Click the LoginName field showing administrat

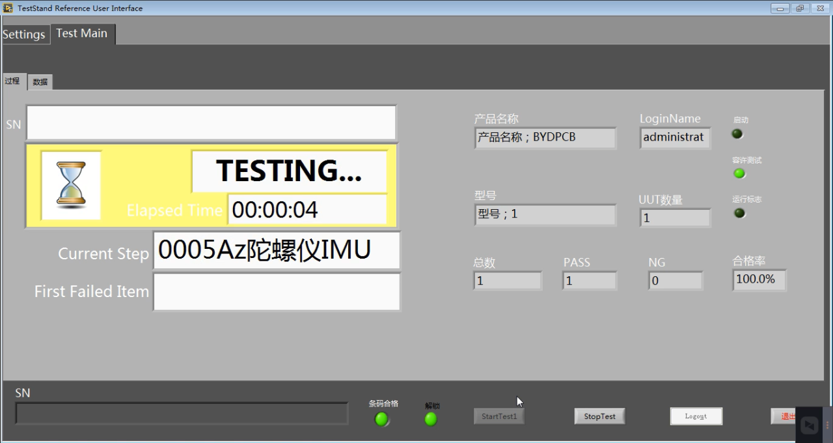pos(675,137)
